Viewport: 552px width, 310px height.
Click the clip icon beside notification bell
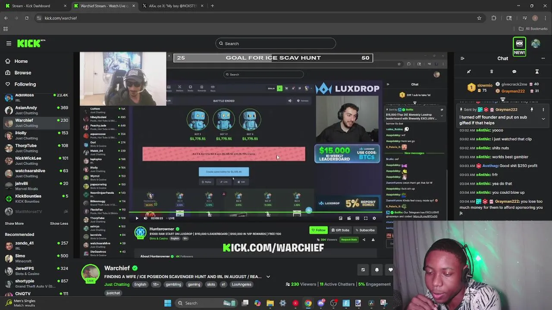(363, 270)
